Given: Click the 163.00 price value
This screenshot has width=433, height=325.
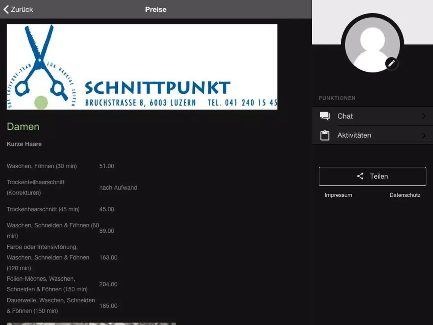Looking at the screenshot, I should [x=108, y=257].
